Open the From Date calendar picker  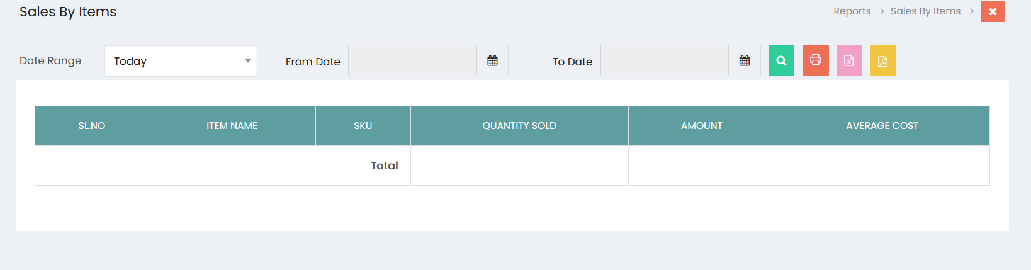(x=492, y=60)
